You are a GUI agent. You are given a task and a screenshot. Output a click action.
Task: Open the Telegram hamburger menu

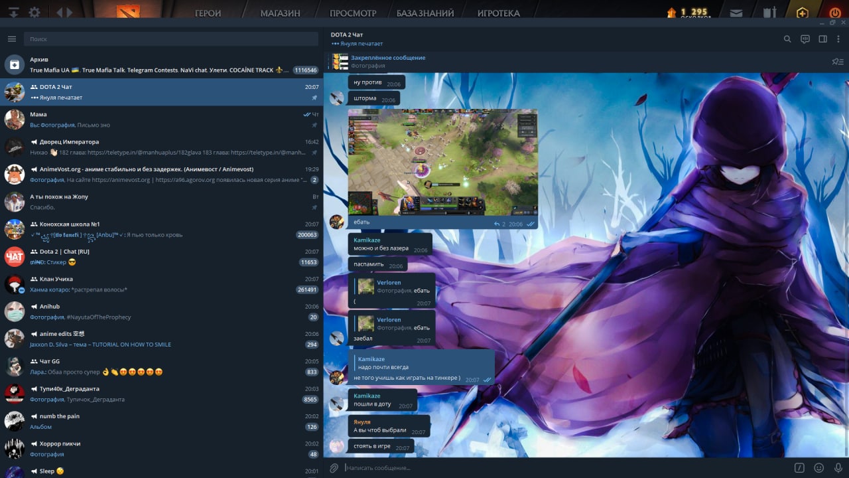(x=12, y=39)
